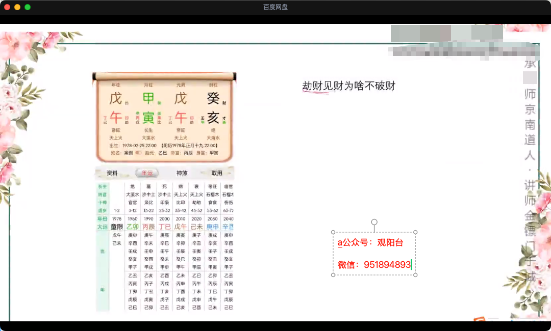551x331 pixels.
Task: Choose the 戊午 大运 starting 2010
Action: coord(181,227)
